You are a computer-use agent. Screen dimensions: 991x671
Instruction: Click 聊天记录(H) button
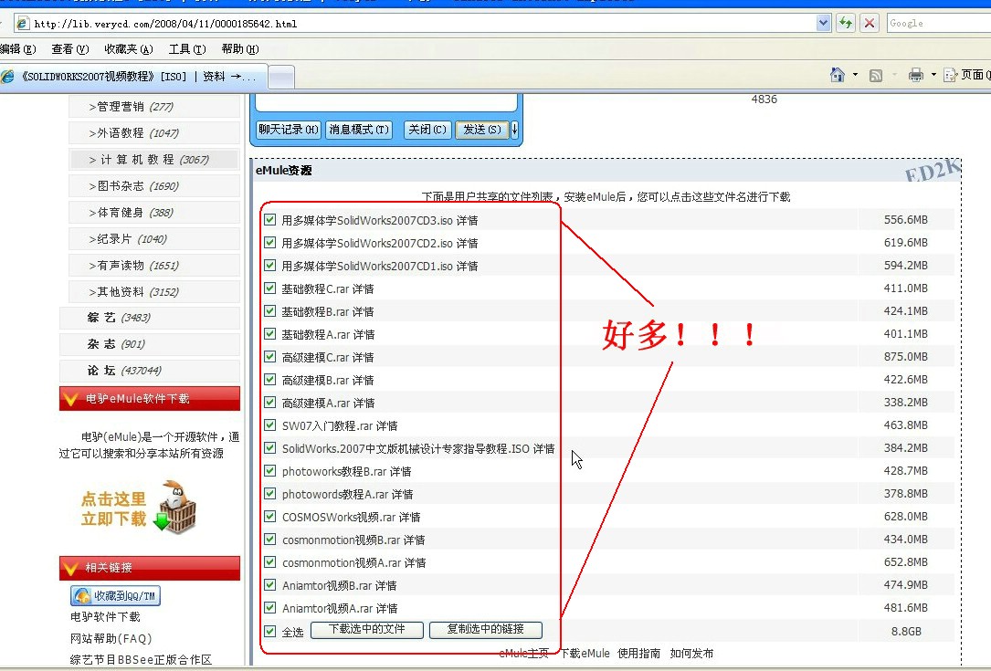(289, 130)
